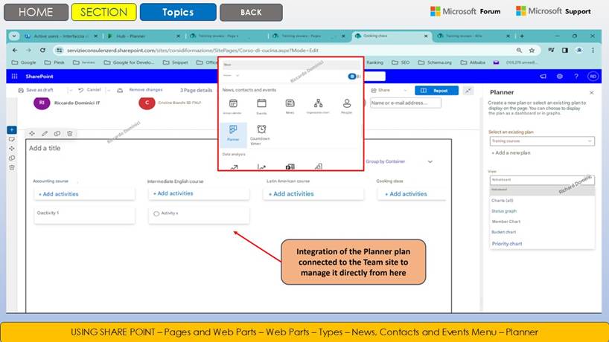
Task: Select 'Status graph' view option
Action: click(x=504, y=210)
